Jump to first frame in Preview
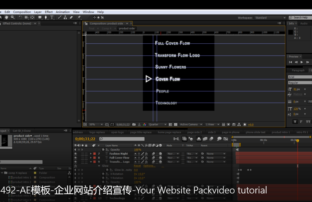312x202 pixels. (x=291, y=62)
